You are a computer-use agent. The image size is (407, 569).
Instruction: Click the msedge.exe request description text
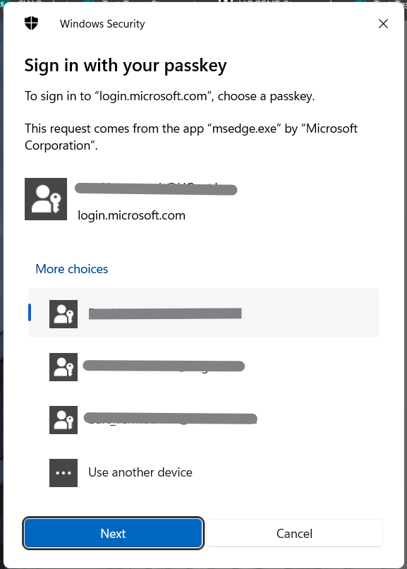click(191, 137)
